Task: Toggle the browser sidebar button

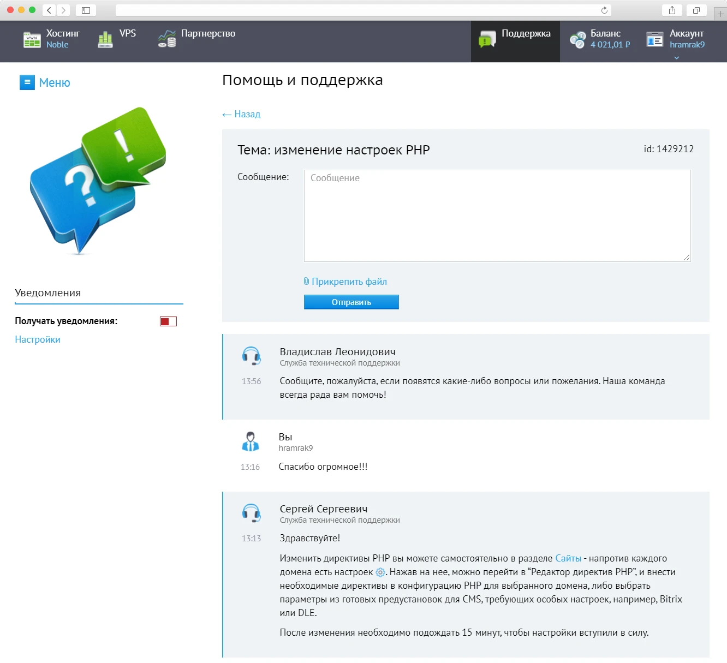Action: tap(86, 10)
